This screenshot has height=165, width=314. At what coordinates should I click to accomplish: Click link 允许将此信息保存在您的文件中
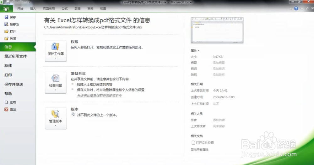100,96
